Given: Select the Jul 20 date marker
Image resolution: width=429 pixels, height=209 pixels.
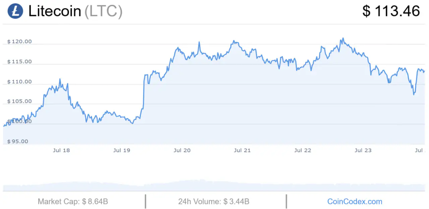Looking at the screenshot, I should [182, 150].
